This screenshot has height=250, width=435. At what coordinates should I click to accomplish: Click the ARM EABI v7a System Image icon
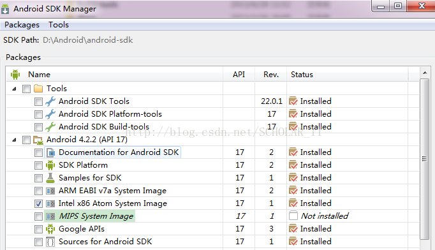coord(50,191)
